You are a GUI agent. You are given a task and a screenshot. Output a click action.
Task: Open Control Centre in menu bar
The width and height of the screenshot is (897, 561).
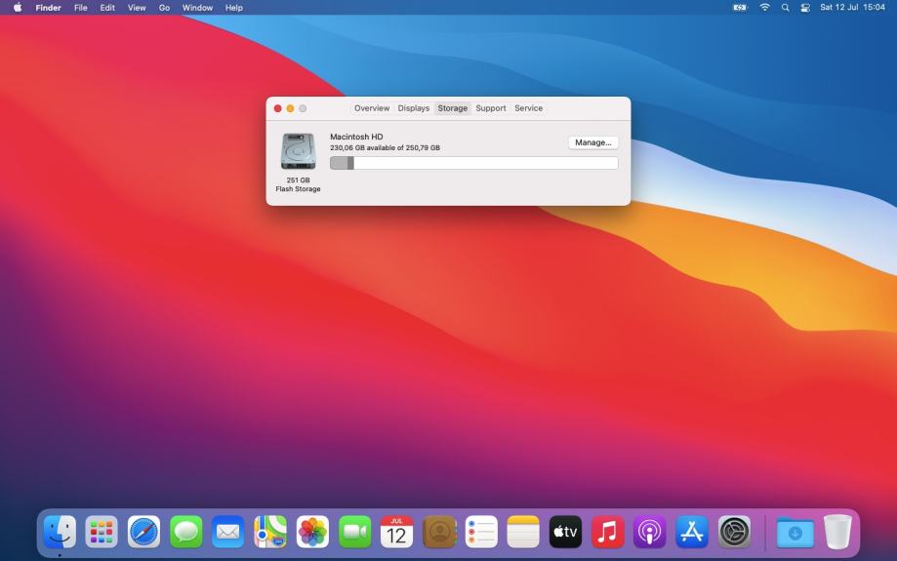point(805,8)
